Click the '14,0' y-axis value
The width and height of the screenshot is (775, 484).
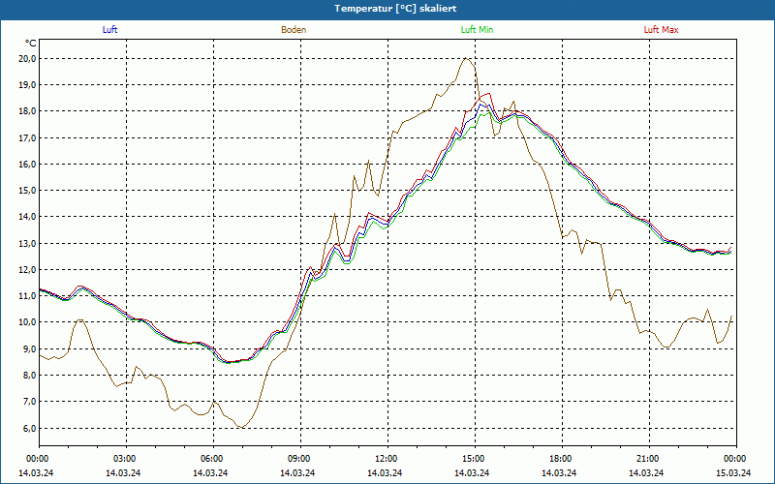[x=27, y=217]
